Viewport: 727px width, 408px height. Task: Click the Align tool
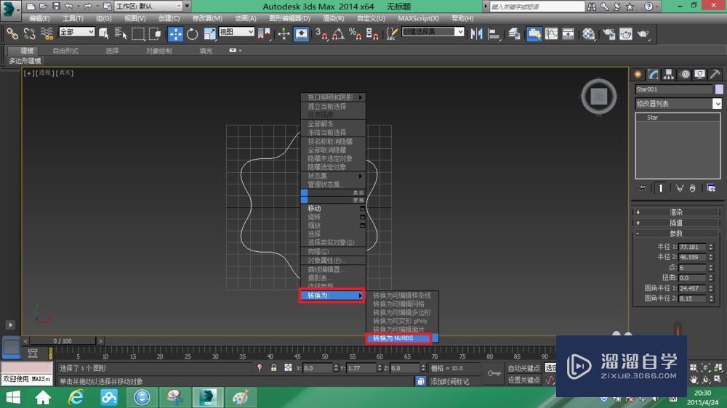tap(494, 34)
